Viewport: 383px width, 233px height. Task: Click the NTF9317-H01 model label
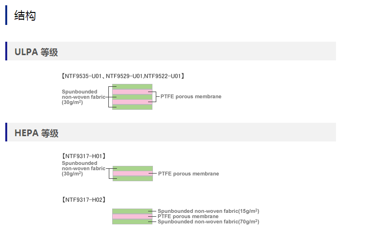point(83,156)
